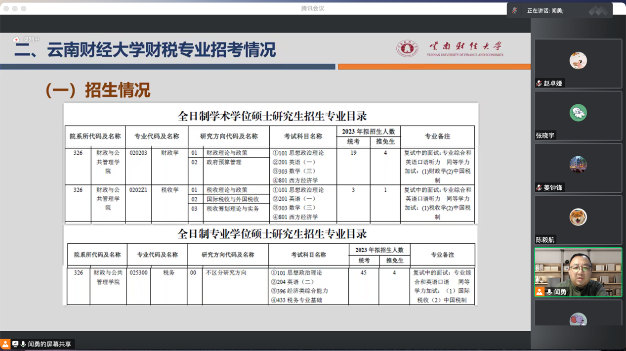Click the orange host person icon at bottom left

[x=5, y=344]
